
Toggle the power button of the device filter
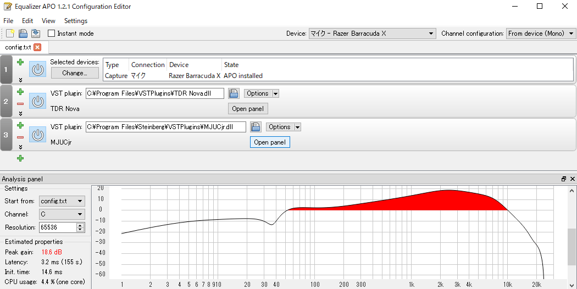point(37,69)
